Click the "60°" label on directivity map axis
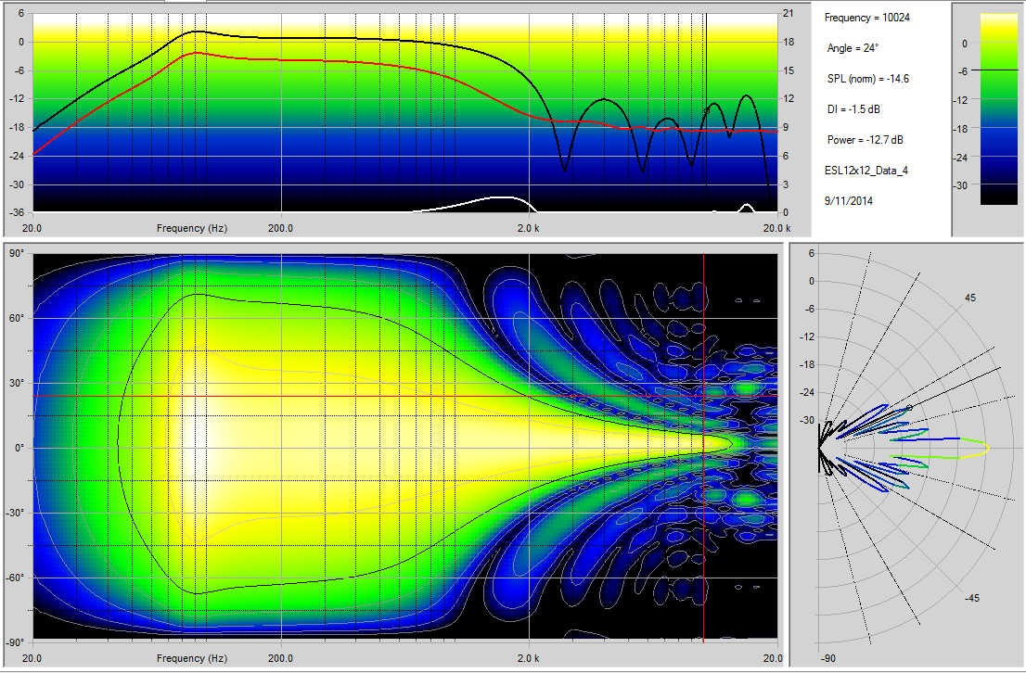1026x673 pixels. [x=17, y=318]
